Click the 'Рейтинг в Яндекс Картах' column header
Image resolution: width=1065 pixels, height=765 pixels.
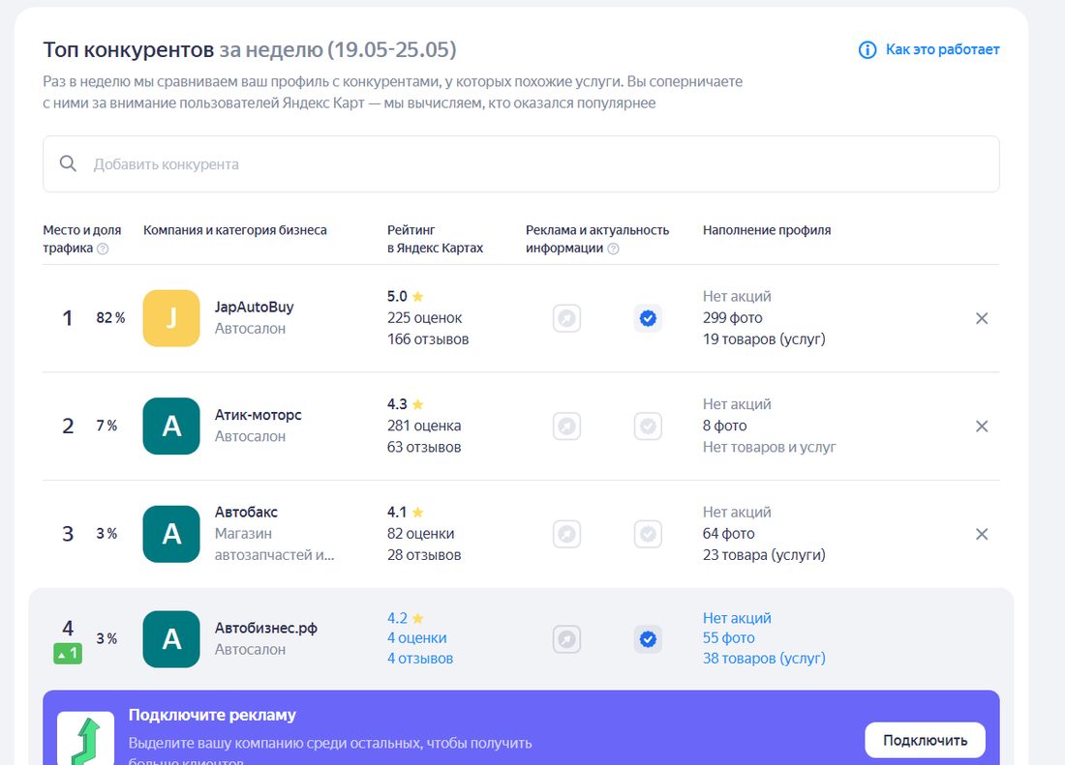click(435, 239)
